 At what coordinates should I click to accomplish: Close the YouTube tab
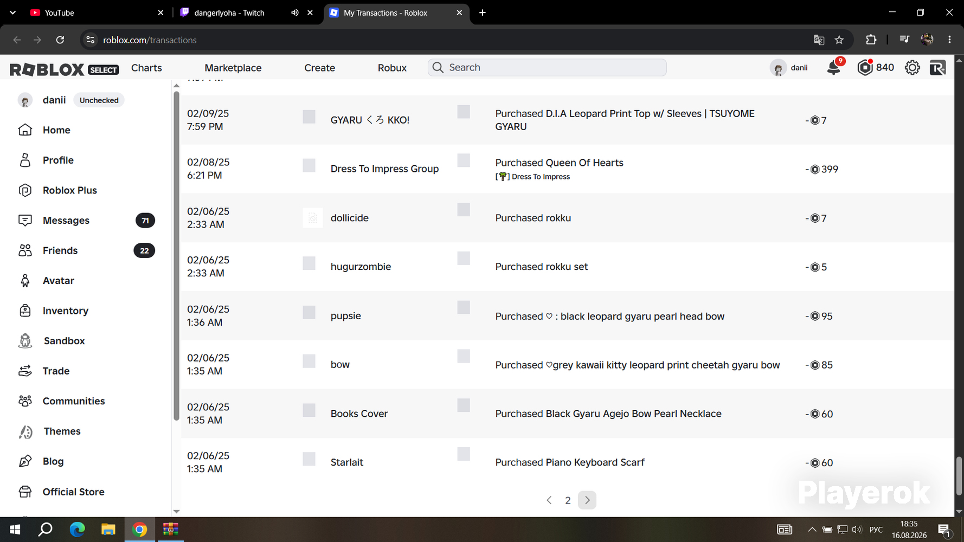160,12
